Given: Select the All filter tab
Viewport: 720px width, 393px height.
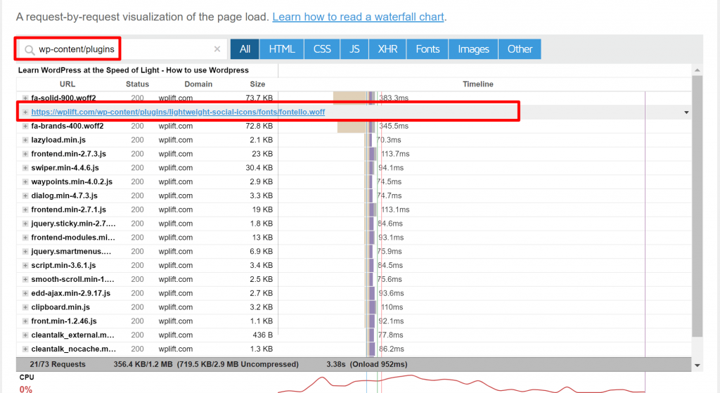Looking at the screenshot, I should pyautogui.click(x=245, y=49).
